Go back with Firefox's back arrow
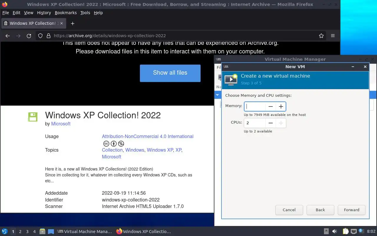Viewport: 377px width, 236px height. coord(8,36)
